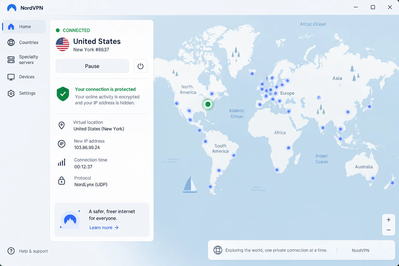Click the Help question mark icon
The height and width of the screenshot is (266, 399).
click(11, 251)
